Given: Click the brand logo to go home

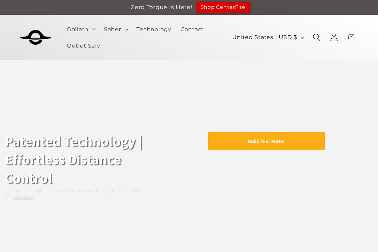Looking at the screenshot, I should [x=36, y=37].
